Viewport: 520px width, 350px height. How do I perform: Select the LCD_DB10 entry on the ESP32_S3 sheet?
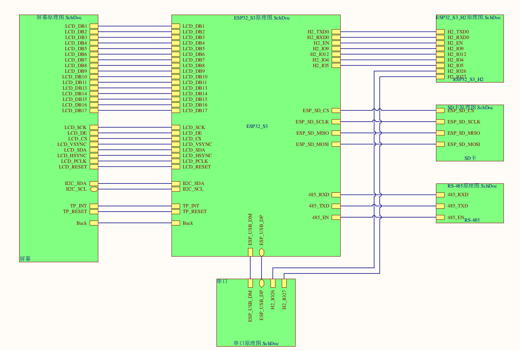click(x=176, y=77)
